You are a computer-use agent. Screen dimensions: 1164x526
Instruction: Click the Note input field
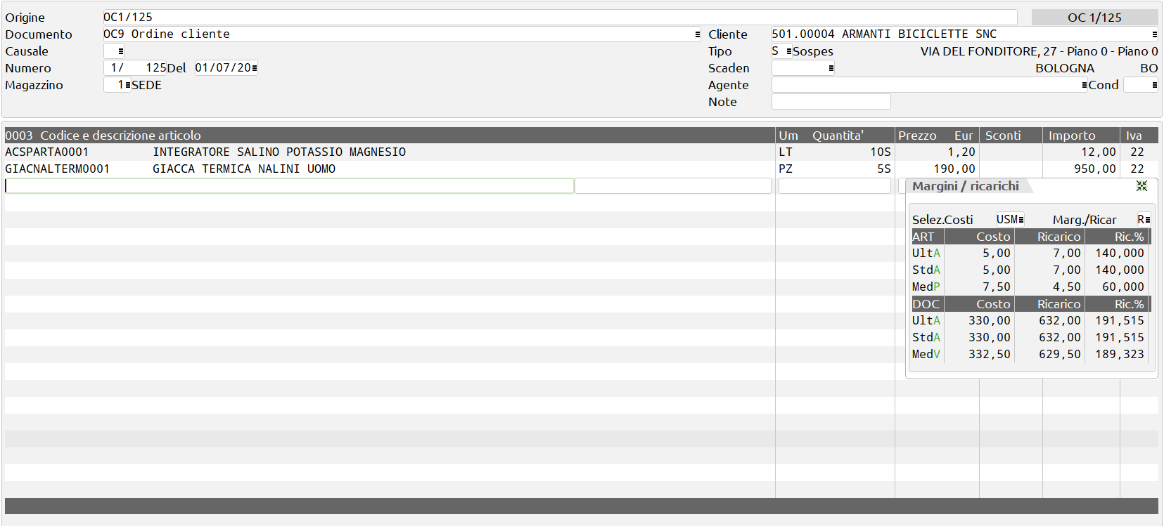831,102
